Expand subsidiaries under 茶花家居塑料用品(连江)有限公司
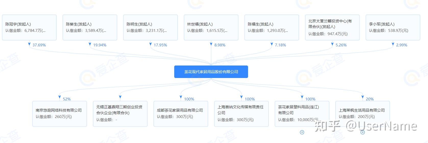Screen dimensions: 428x143 [302, 132]
